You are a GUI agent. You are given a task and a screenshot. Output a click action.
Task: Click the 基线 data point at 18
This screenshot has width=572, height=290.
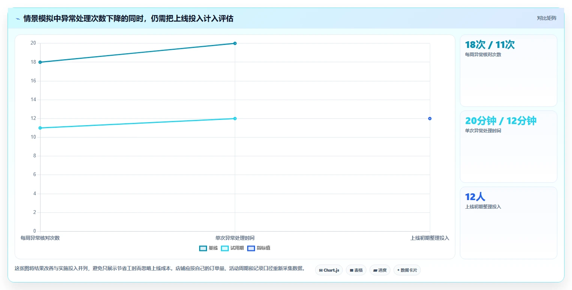pyautogui.click(x=40, y=62)
